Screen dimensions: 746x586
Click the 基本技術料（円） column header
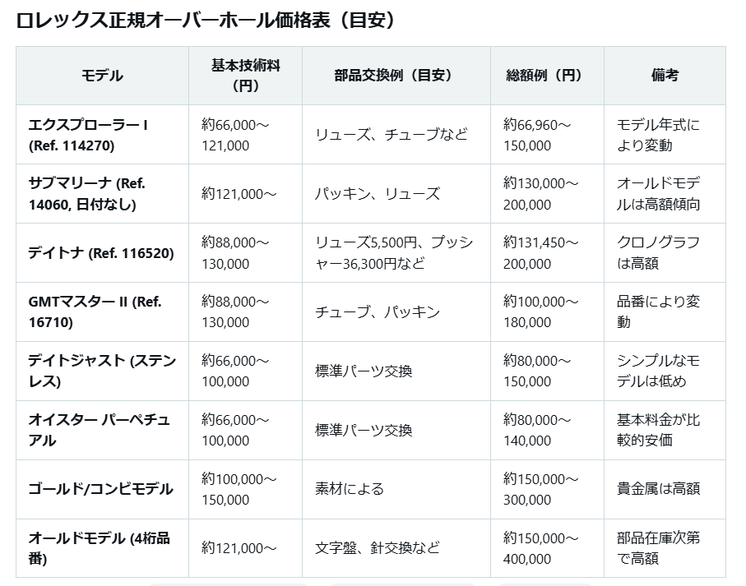click(245, 76)
